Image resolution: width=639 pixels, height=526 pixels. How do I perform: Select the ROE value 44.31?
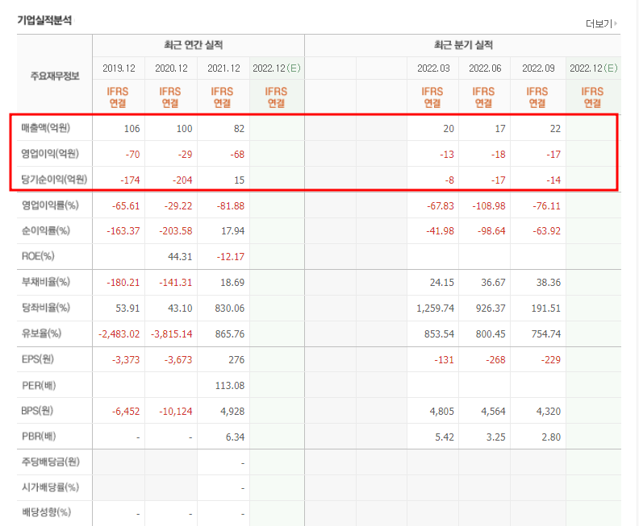pos(180,257)
